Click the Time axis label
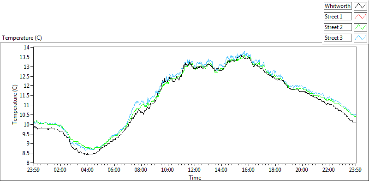The image size is (369, 181). click(x=195, y=178)
